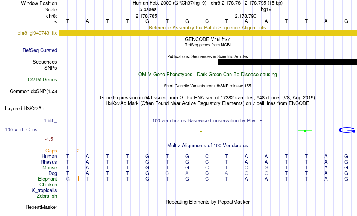The width and height of the screenshot is (357, 216).
Task: Click the OMIM Gene Phenotypes track title
Action: click(207, 75)
